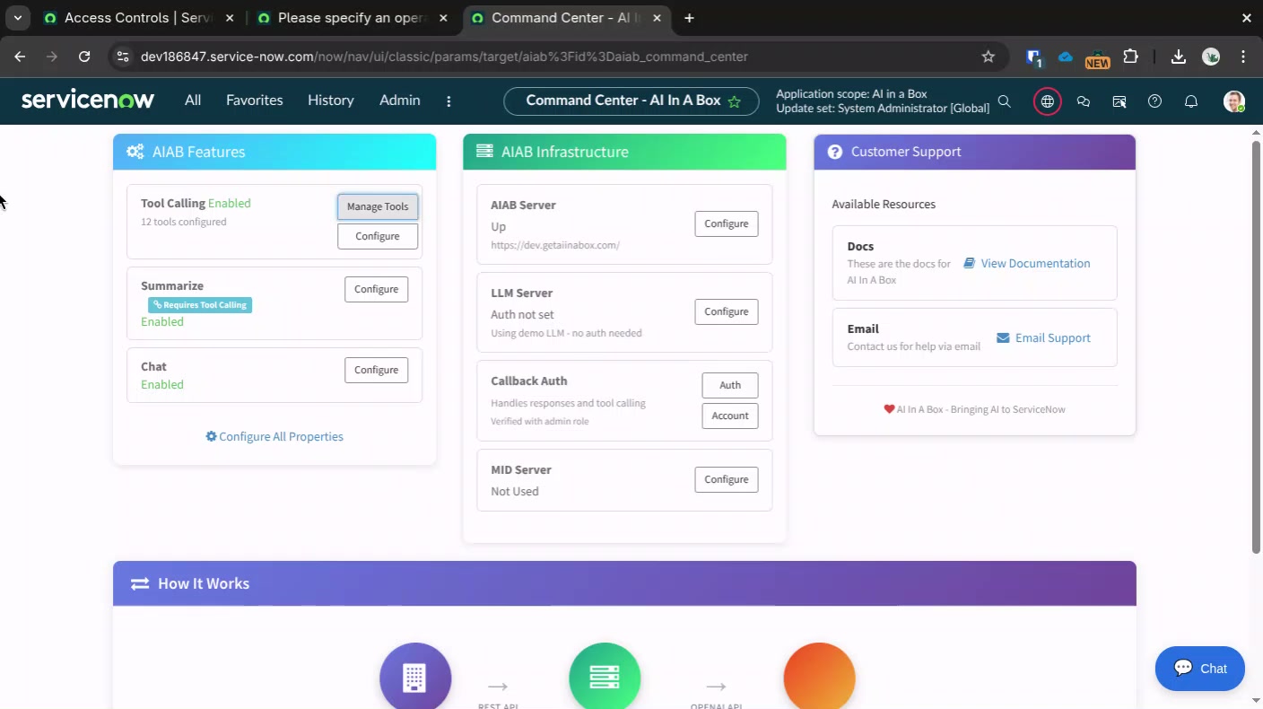Open the Chrome three-dot menu
Viewport: 1263px width, 709px height.
tap(1243, 57)
